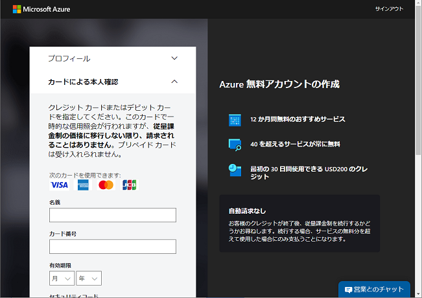Click the chat bubble icon in 営業とのチャット
The height and width of the screenshot is (298, 422).
click(x=348, y=290)
